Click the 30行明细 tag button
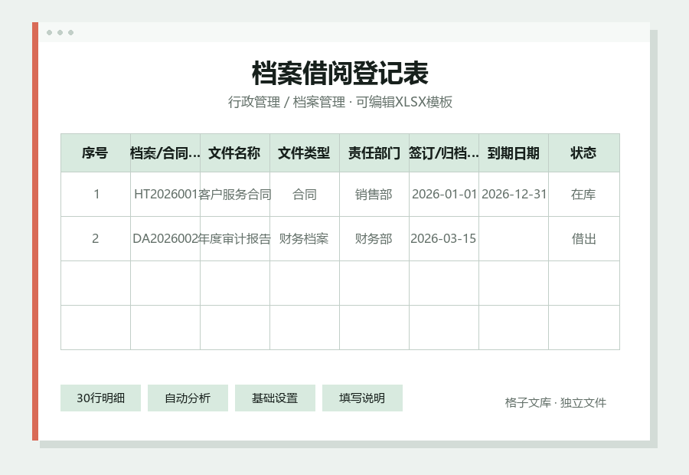689x475 pixels. [x=100, y=398]
